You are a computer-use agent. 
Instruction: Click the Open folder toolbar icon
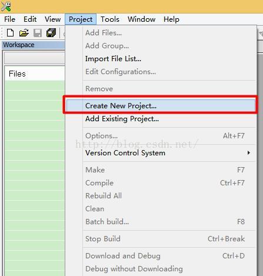24,33
